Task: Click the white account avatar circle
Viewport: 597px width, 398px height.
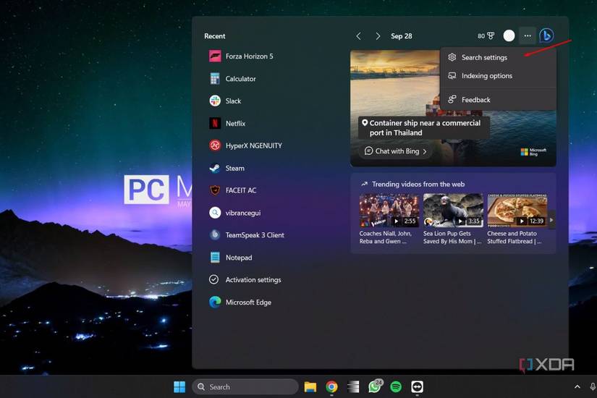Action: click(509, 35)
